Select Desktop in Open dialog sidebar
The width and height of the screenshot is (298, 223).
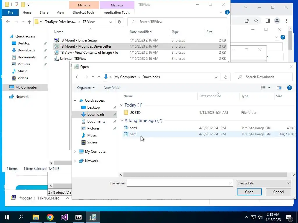tap(93, 107)
